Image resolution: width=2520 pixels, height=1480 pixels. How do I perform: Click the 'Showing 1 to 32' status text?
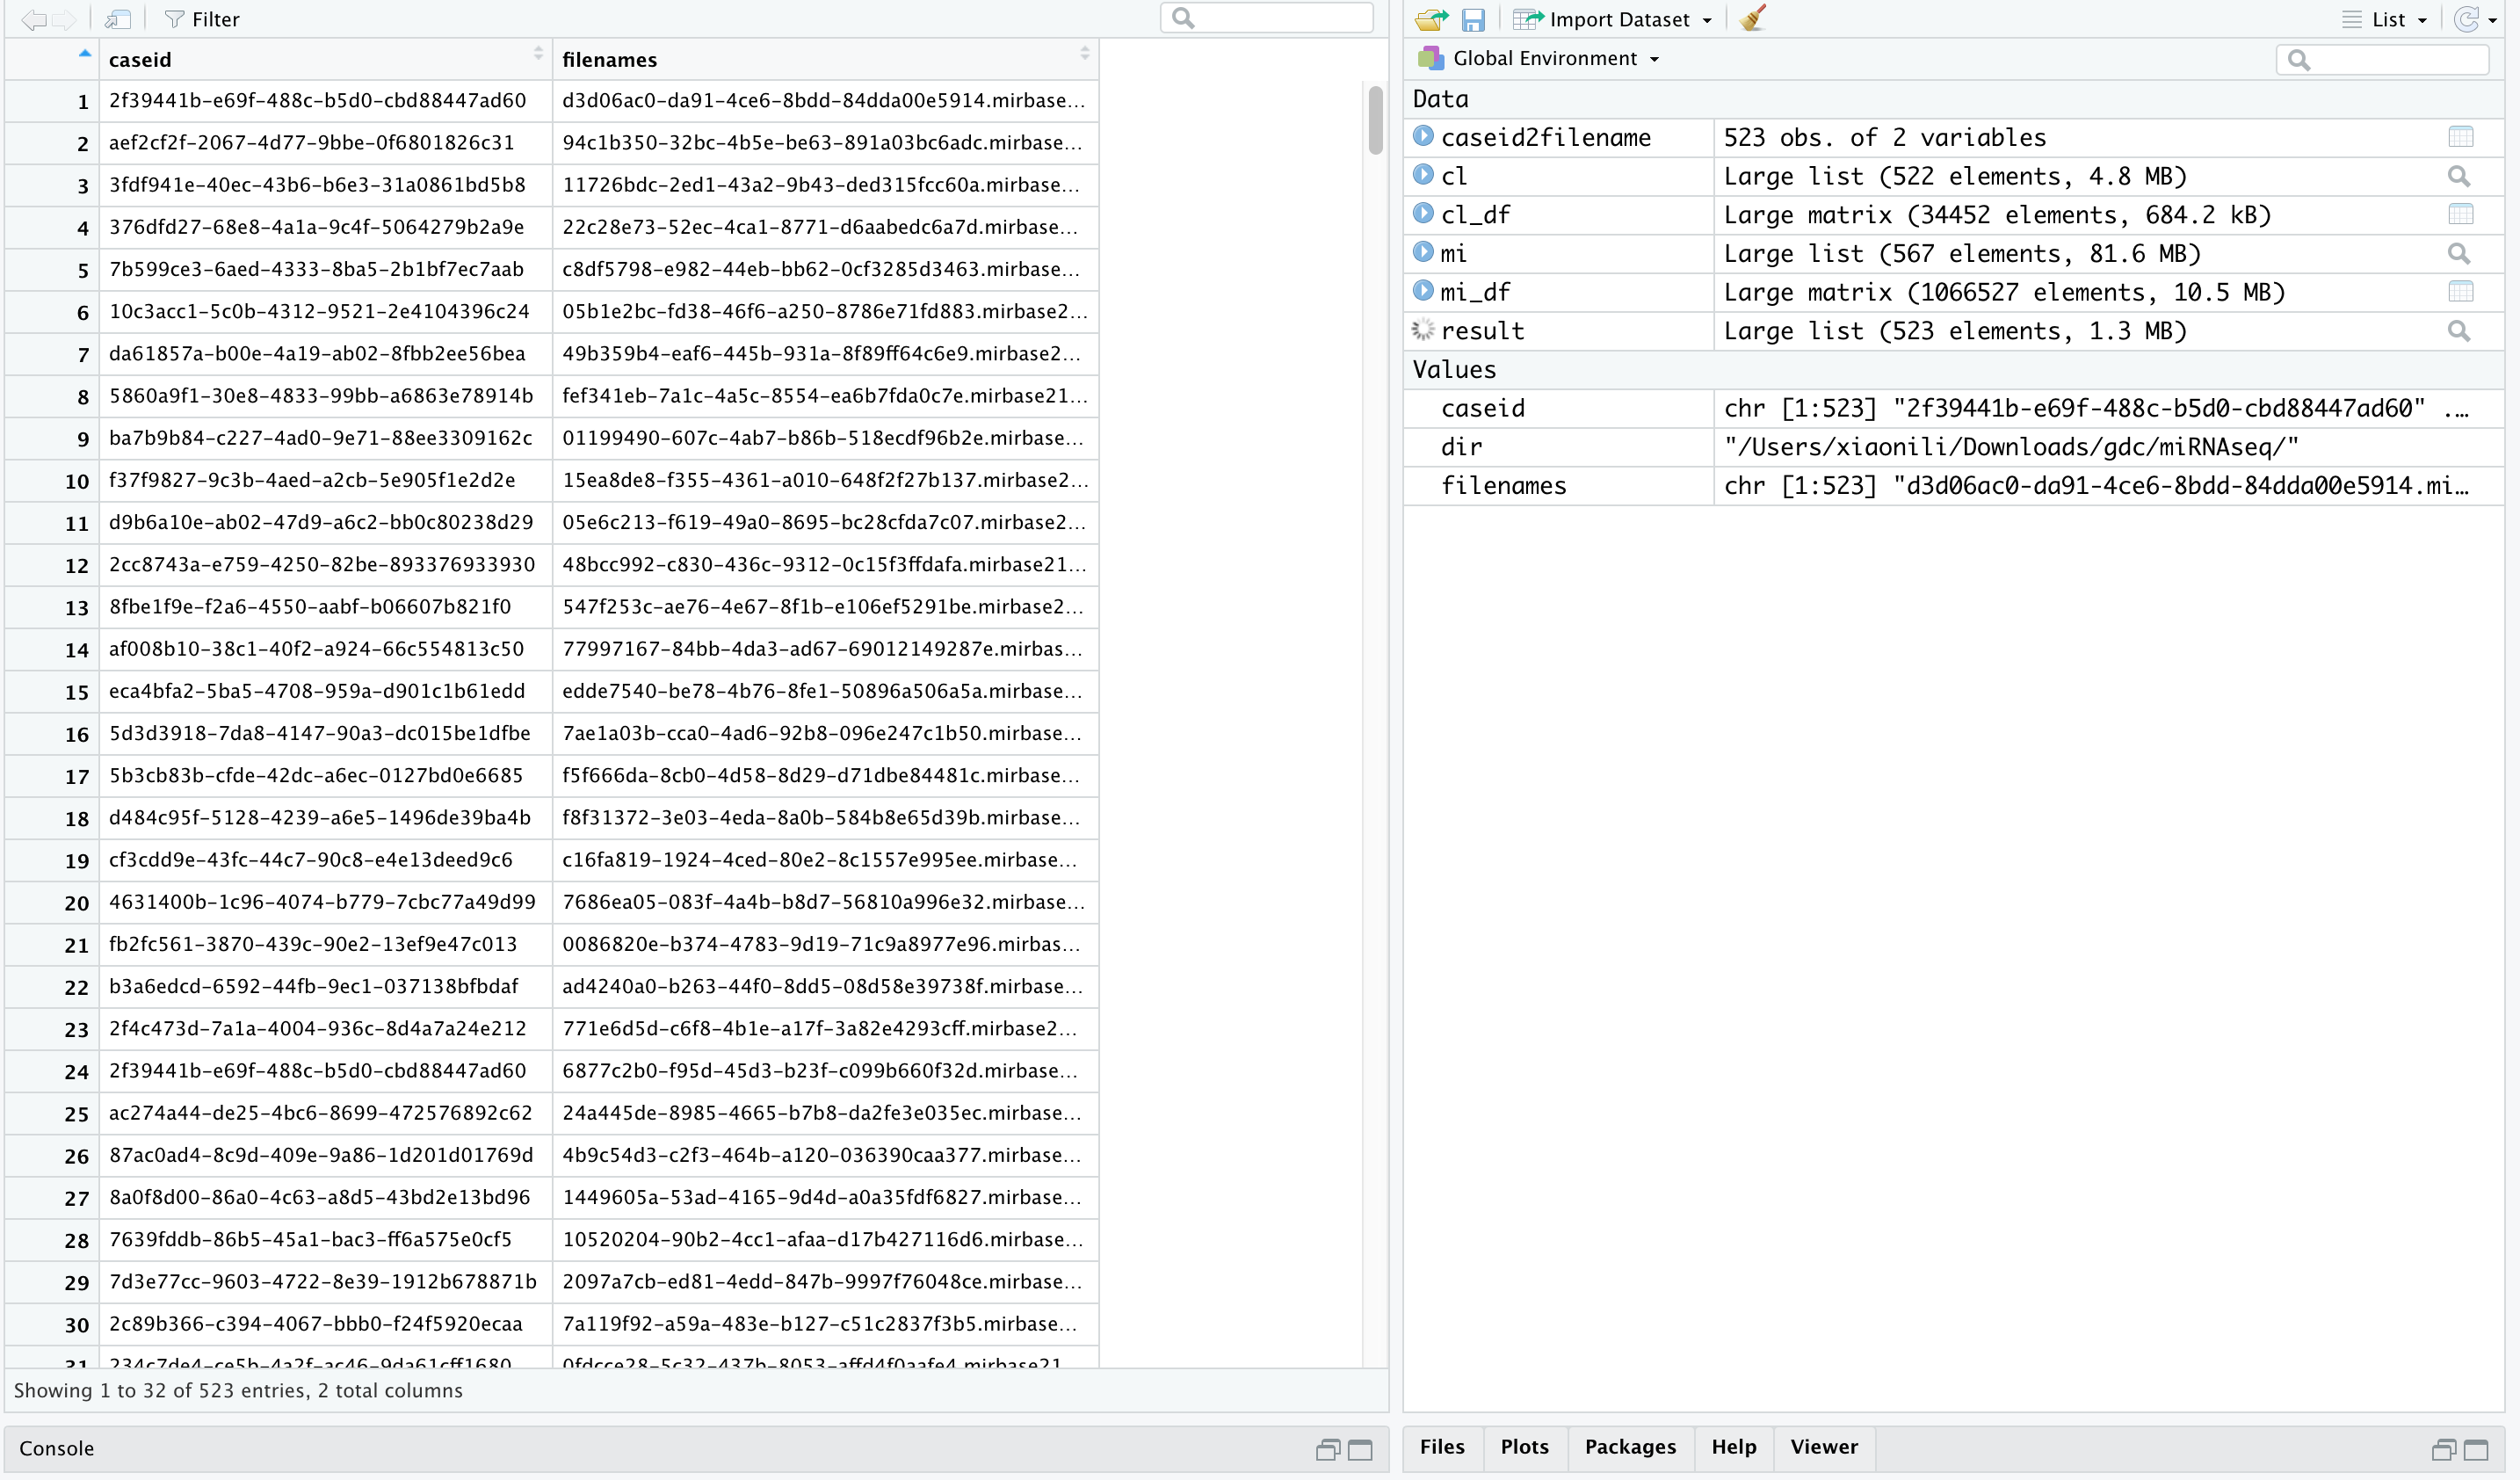pyautogui.click(x=238, y=1391)
